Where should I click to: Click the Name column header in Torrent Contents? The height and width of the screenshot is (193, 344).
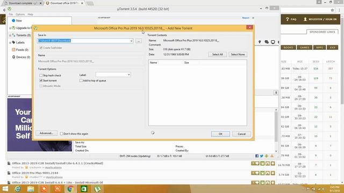pos(153,63)
